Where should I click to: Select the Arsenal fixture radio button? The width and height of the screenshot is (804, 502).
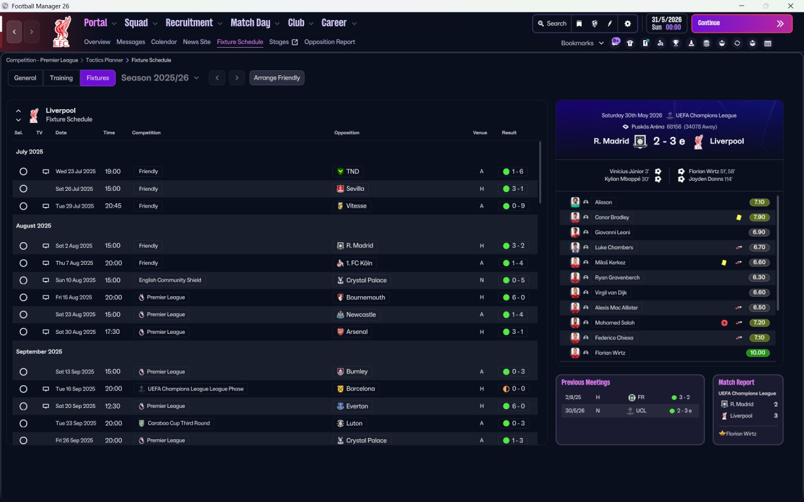pyautogui.click(x=23, y=332)
